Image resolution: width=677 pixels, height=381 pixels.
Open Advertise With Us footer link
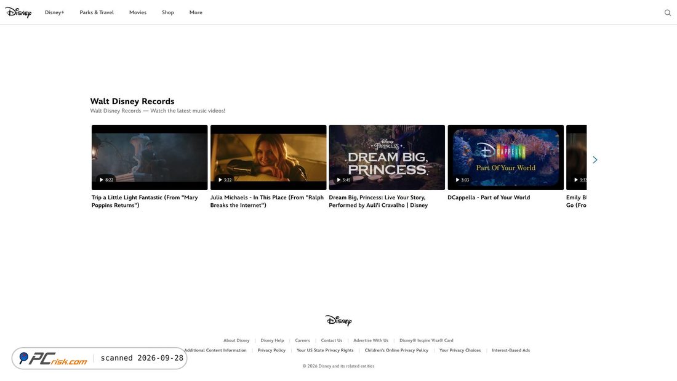pyautogui.click(x=371, y=340)
